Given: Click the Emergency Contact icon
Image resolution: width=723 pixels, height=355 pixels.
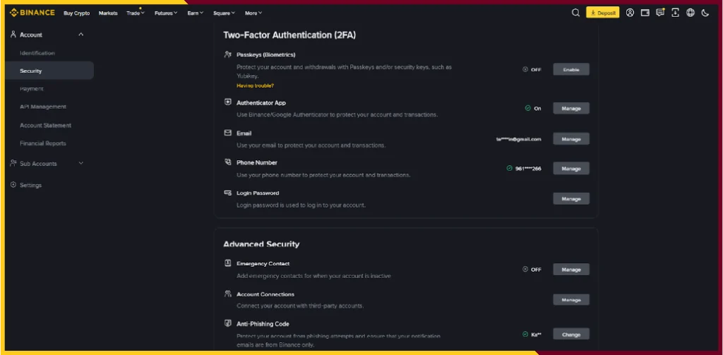Looking at the screenshot, I should 227,263.
